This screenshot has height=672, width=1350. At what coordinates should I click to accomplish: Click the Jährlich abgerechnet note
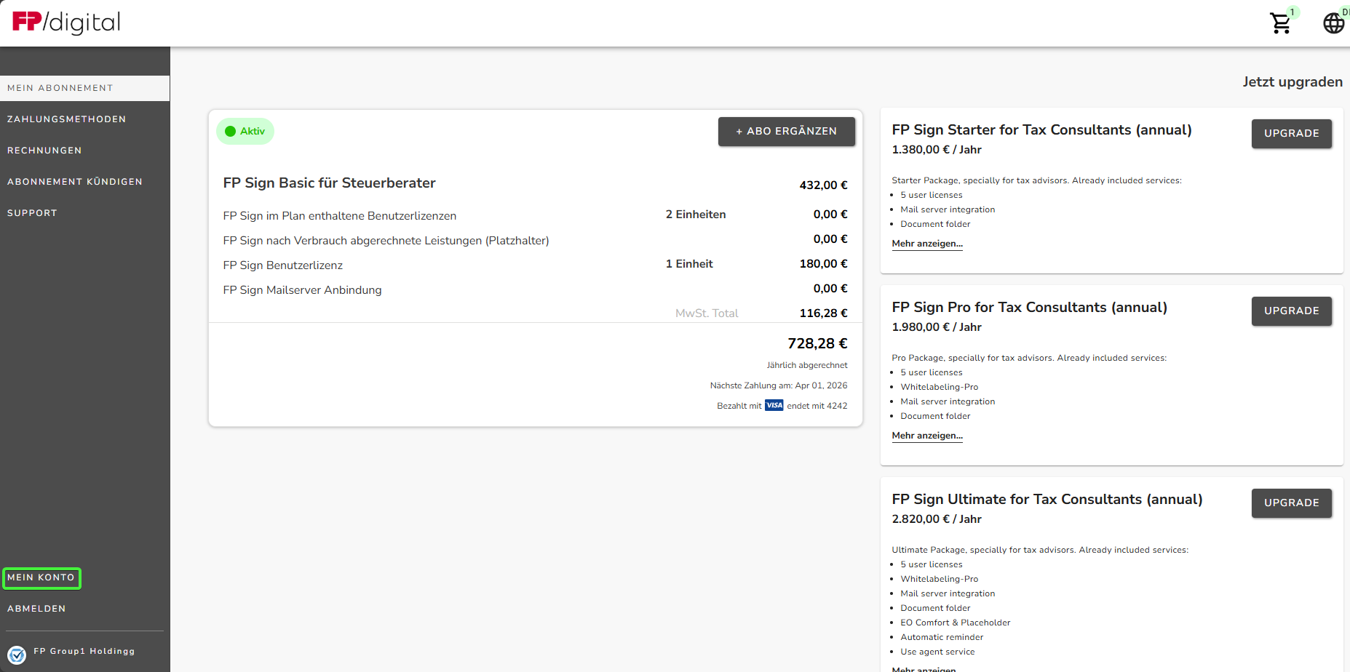pyautogui.click(x=807, y=365)
